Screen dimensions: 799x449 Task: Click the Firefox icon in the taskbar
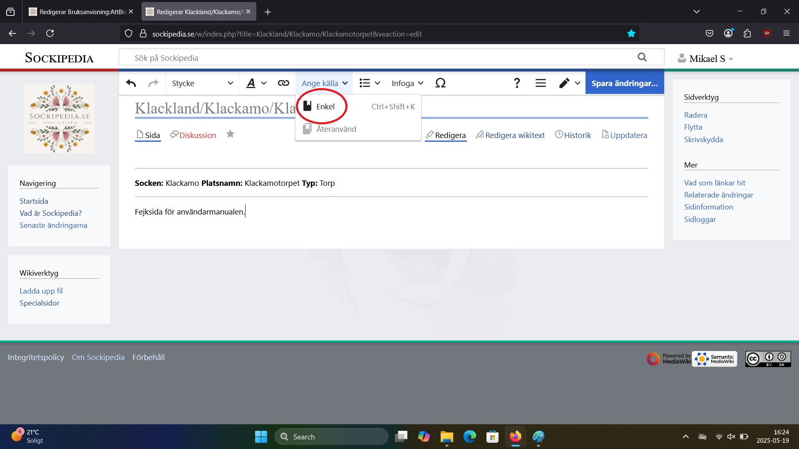pos(515,437)
